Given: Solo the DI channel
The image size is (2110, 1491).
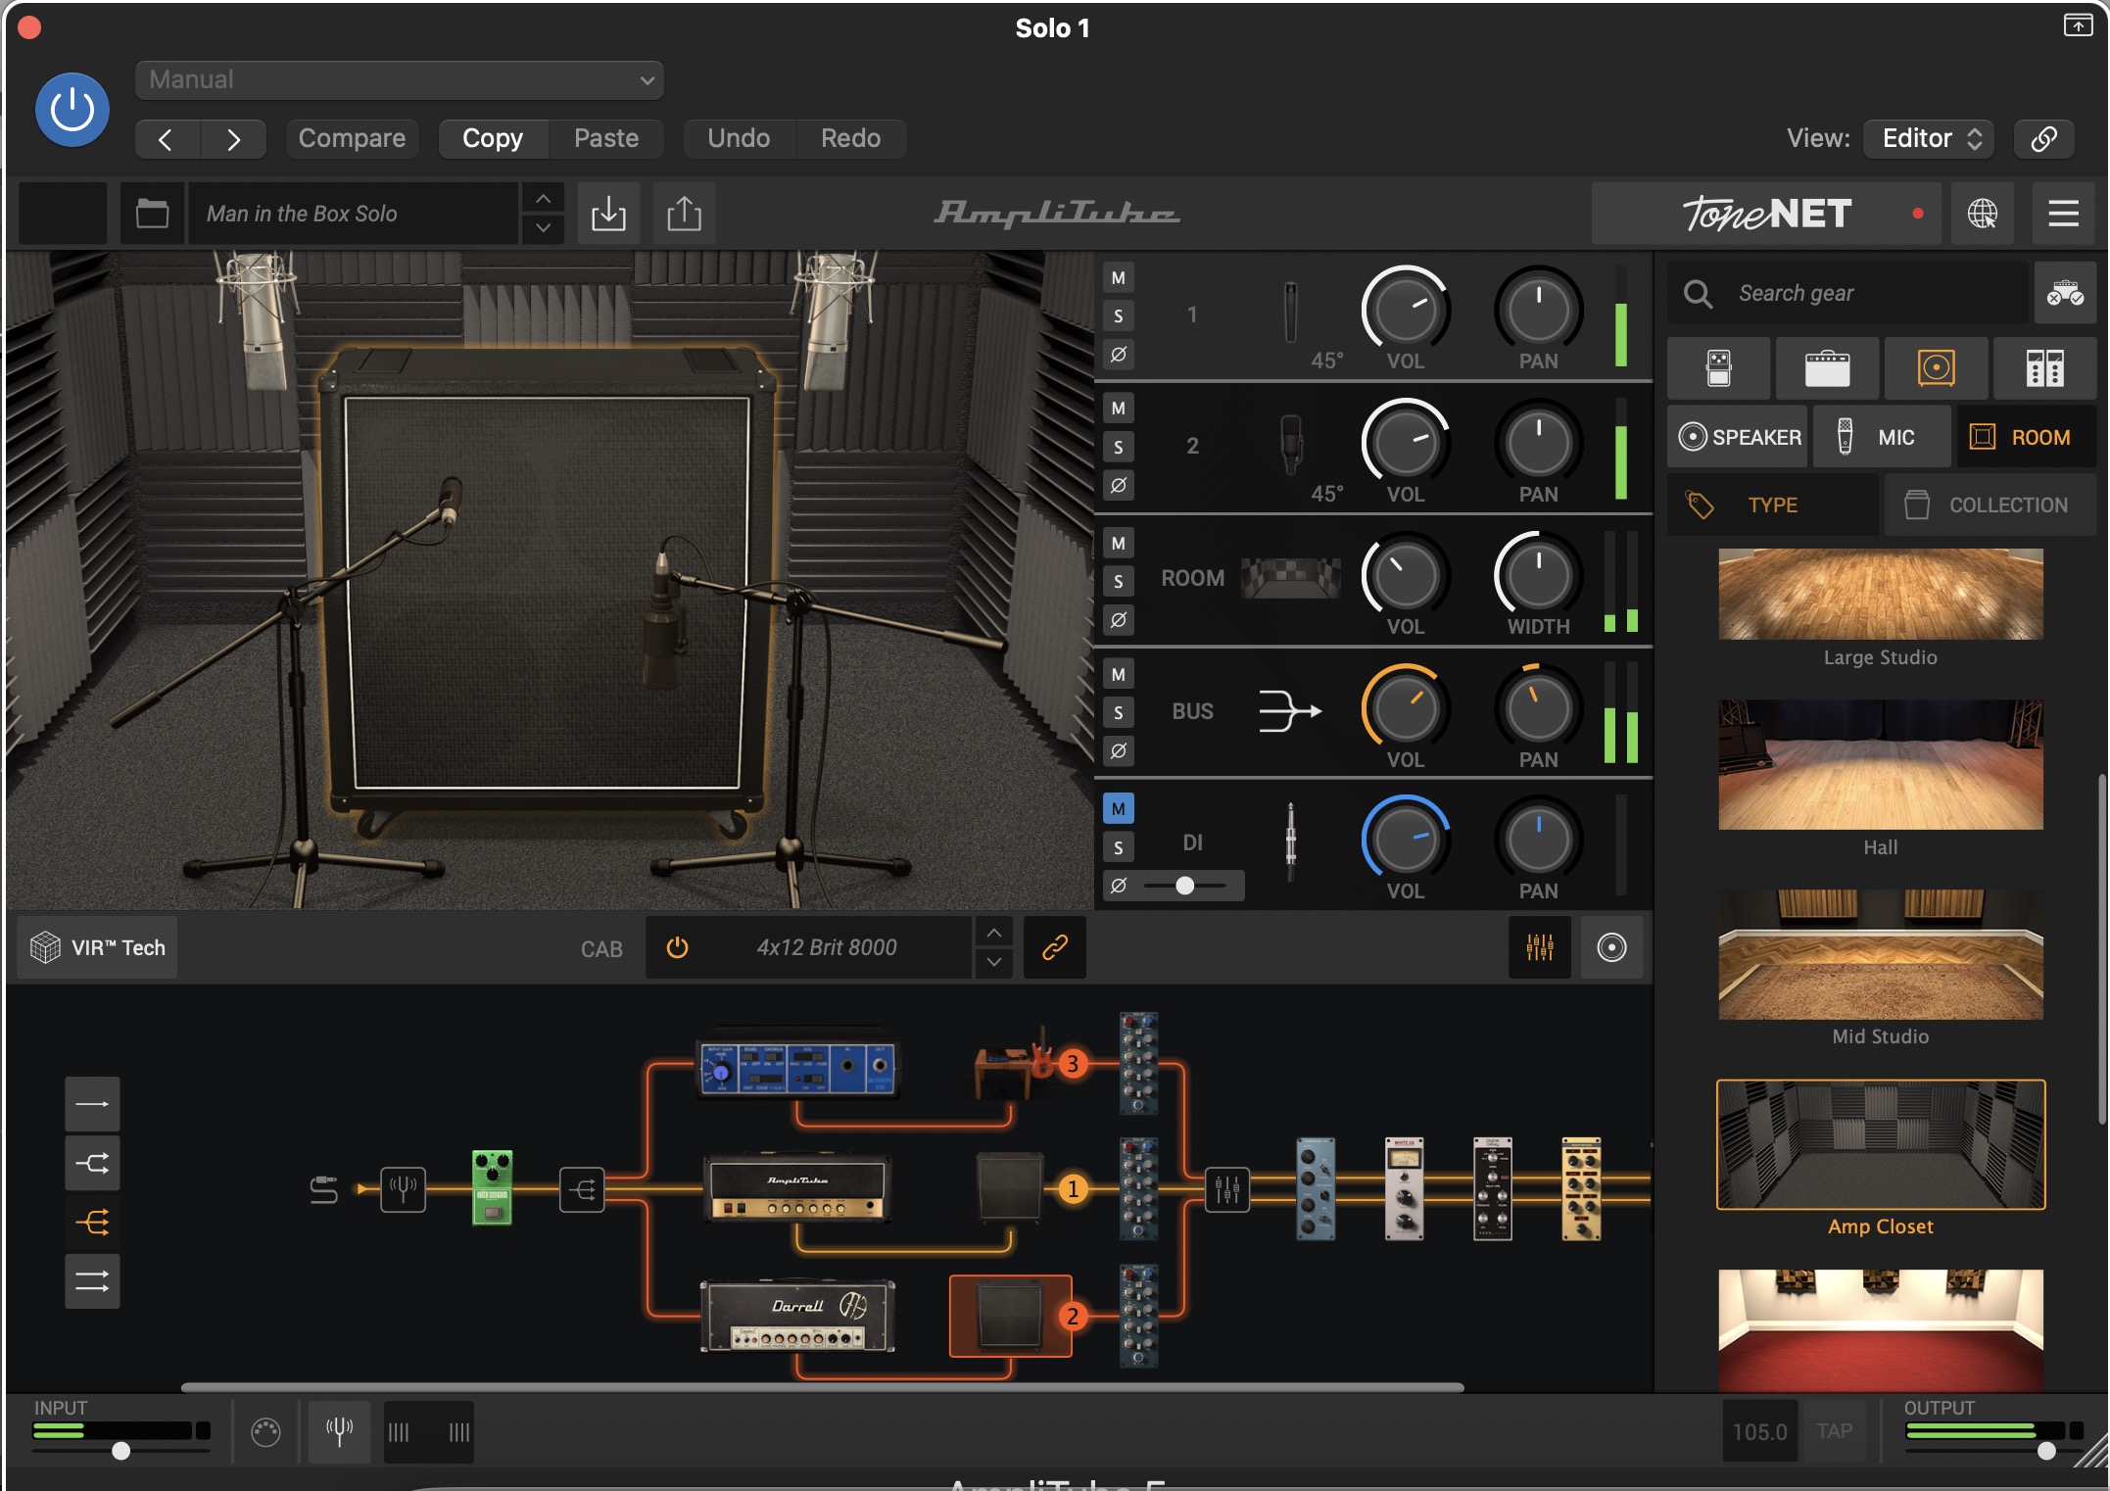Looking at the screenshot, I should point(1119,847).
